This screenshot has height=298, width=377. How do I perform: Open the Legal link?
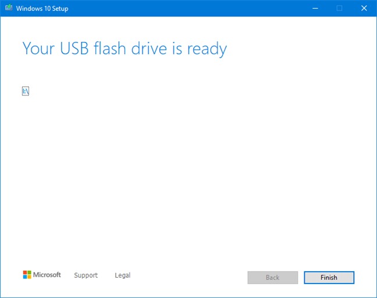(x=123, y=275)
